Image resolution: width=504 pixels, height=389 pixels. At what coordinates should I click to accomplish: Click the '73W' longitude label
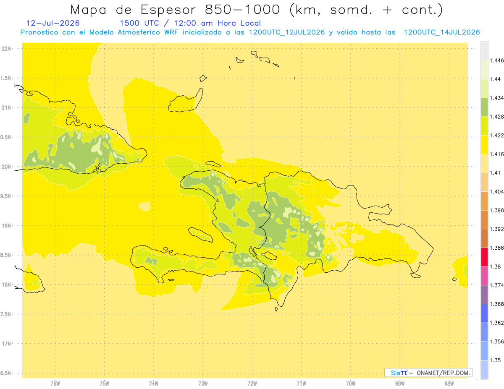203,384
